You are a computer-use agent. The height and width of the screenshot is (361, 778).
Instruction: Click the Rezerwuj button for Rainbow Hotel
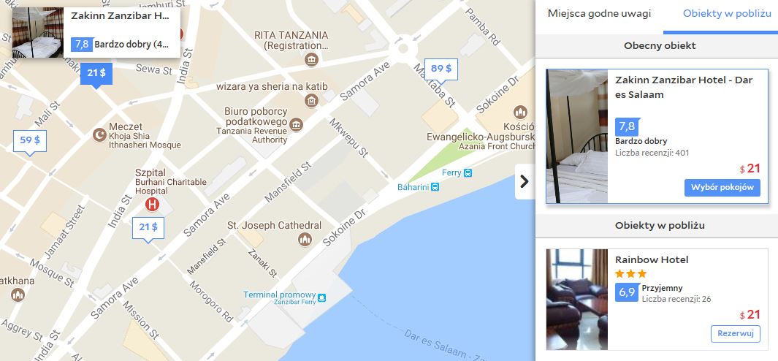click(x=736, y=334)
